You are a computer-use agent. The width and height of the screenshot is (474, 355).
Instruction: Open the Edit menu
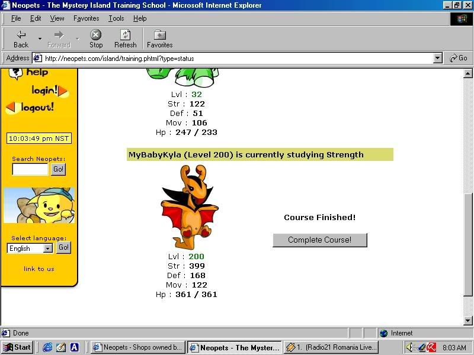[36, 18]
